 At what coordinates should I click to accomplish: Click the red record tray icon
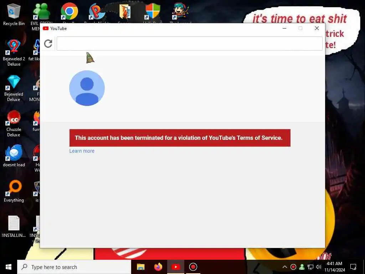[x=293, y=267]
